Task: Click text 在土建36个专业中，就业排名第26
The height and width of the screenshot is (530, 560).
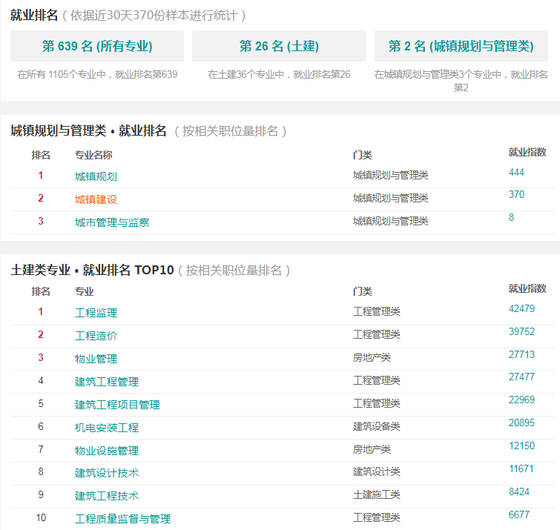Action: click(x=279, y=74)
